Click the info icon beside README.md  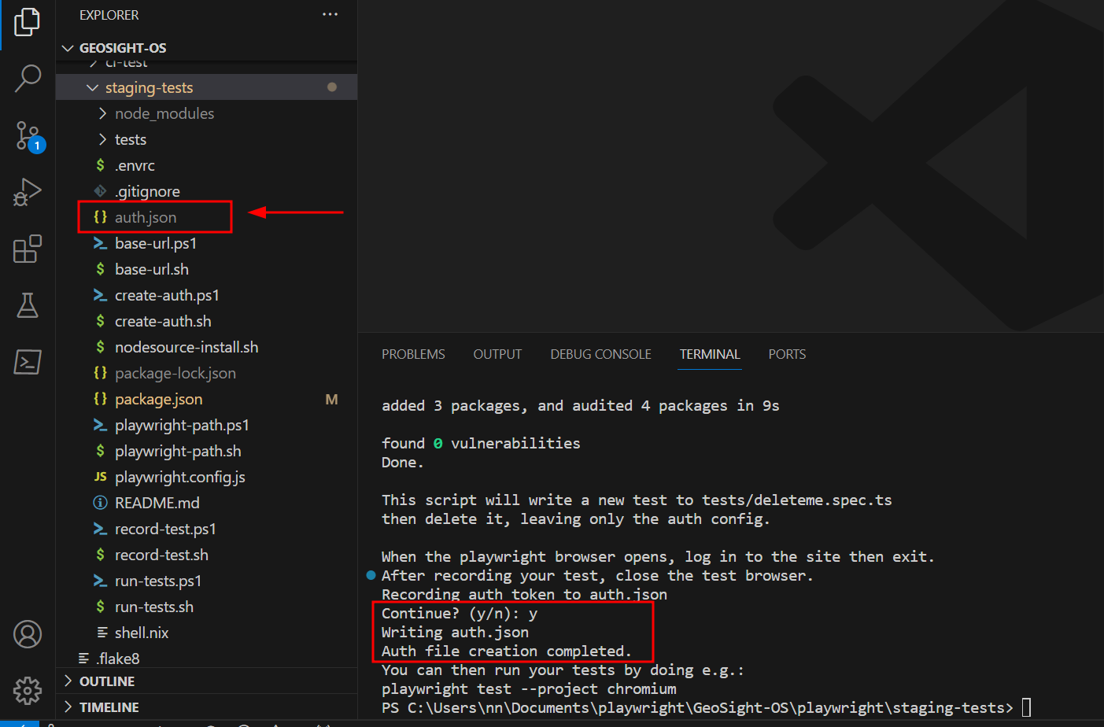pos(100,503)
